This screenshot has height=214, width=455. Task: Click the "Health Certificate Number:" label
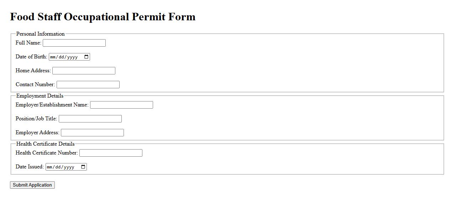click(47, 153)
